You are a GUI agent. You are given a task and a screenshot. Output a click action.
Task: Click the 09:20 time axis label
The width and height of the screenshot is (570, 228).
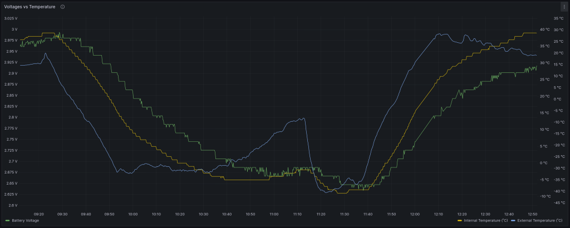point(39,214)
